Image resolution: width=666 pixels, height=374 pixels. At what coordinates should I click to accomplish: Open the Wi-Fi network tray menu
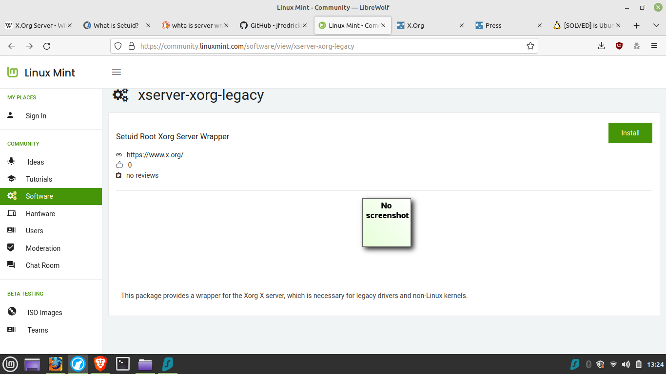coord(613,364)
